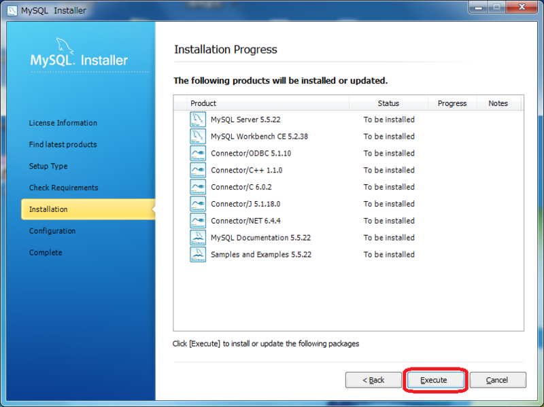
Task: Click MySQL Documentation's To be installed status
Action: [x=389, y=238]
